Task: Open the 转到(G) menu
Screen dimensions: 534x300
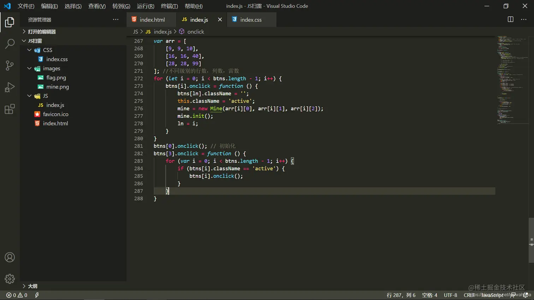Action: (121, 6)
